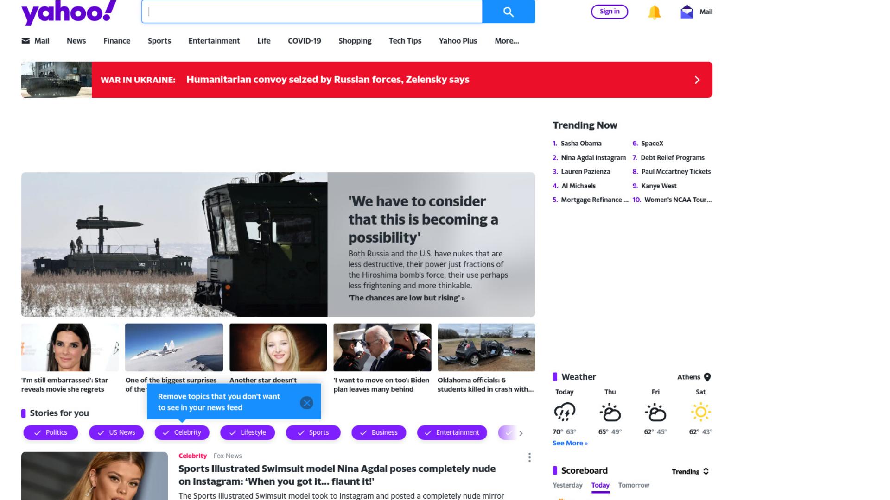Open Life in the navigation bar

click(264, 41)
